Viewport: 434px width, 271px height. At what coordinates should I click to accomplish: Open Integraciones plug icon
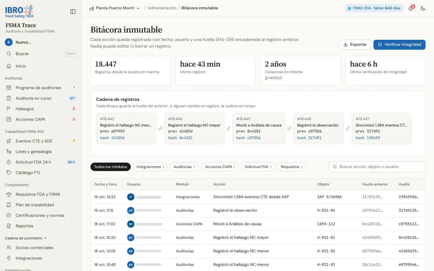[x=9, y=258]
